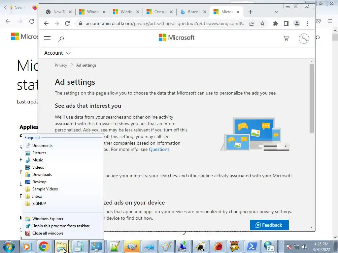Image resolution: width=338 pixels, height=253 pixels.
Task: Launch Windows Explorer from jump list
Action: coord(63,219)
